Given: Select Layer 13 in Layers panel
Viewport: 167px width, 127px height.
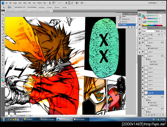Looking at the screenshot, I should pos(153,76).
